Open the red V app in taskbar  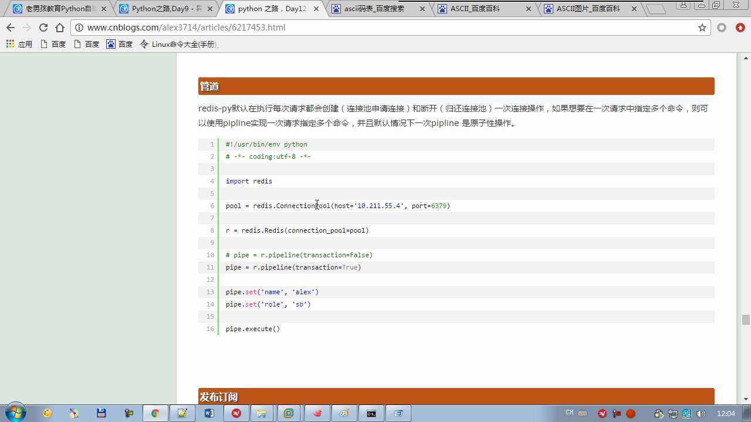click(236, 413)
